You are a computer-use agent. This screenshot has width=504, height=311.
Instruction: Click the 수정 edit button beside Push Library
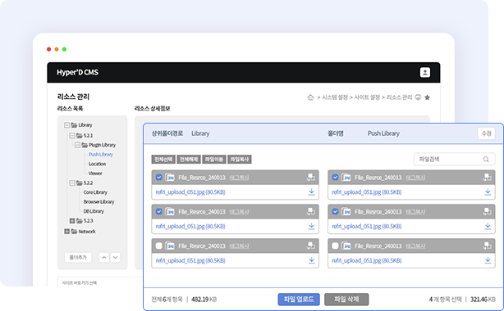486,133
